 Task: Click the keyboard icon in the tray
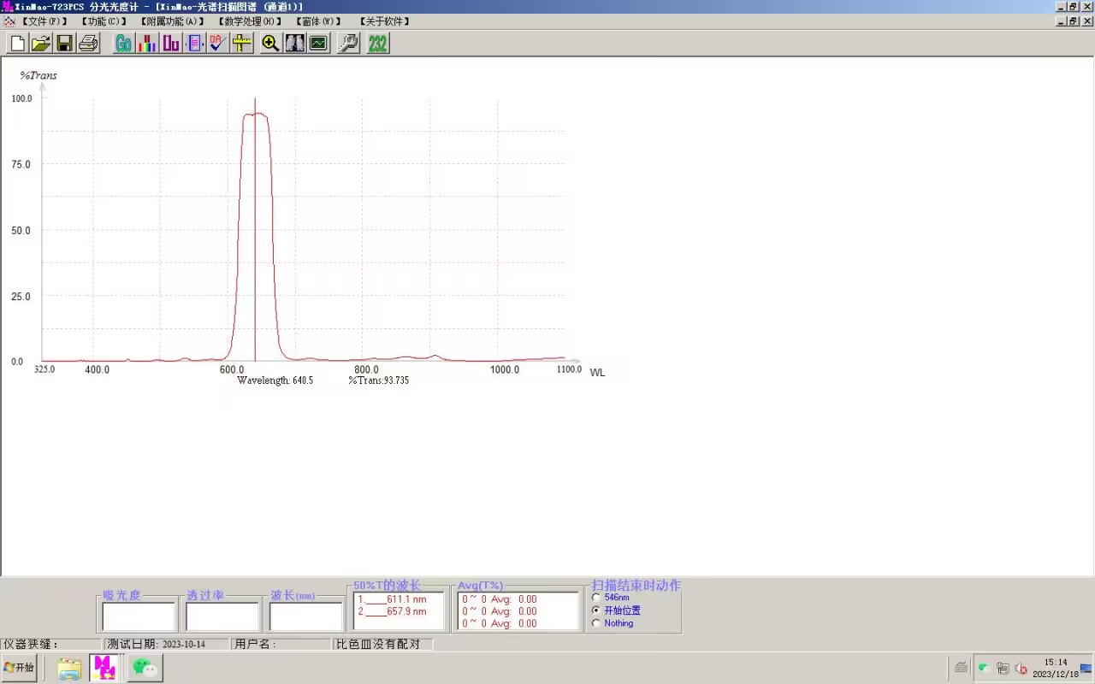(x=961, y=668)
